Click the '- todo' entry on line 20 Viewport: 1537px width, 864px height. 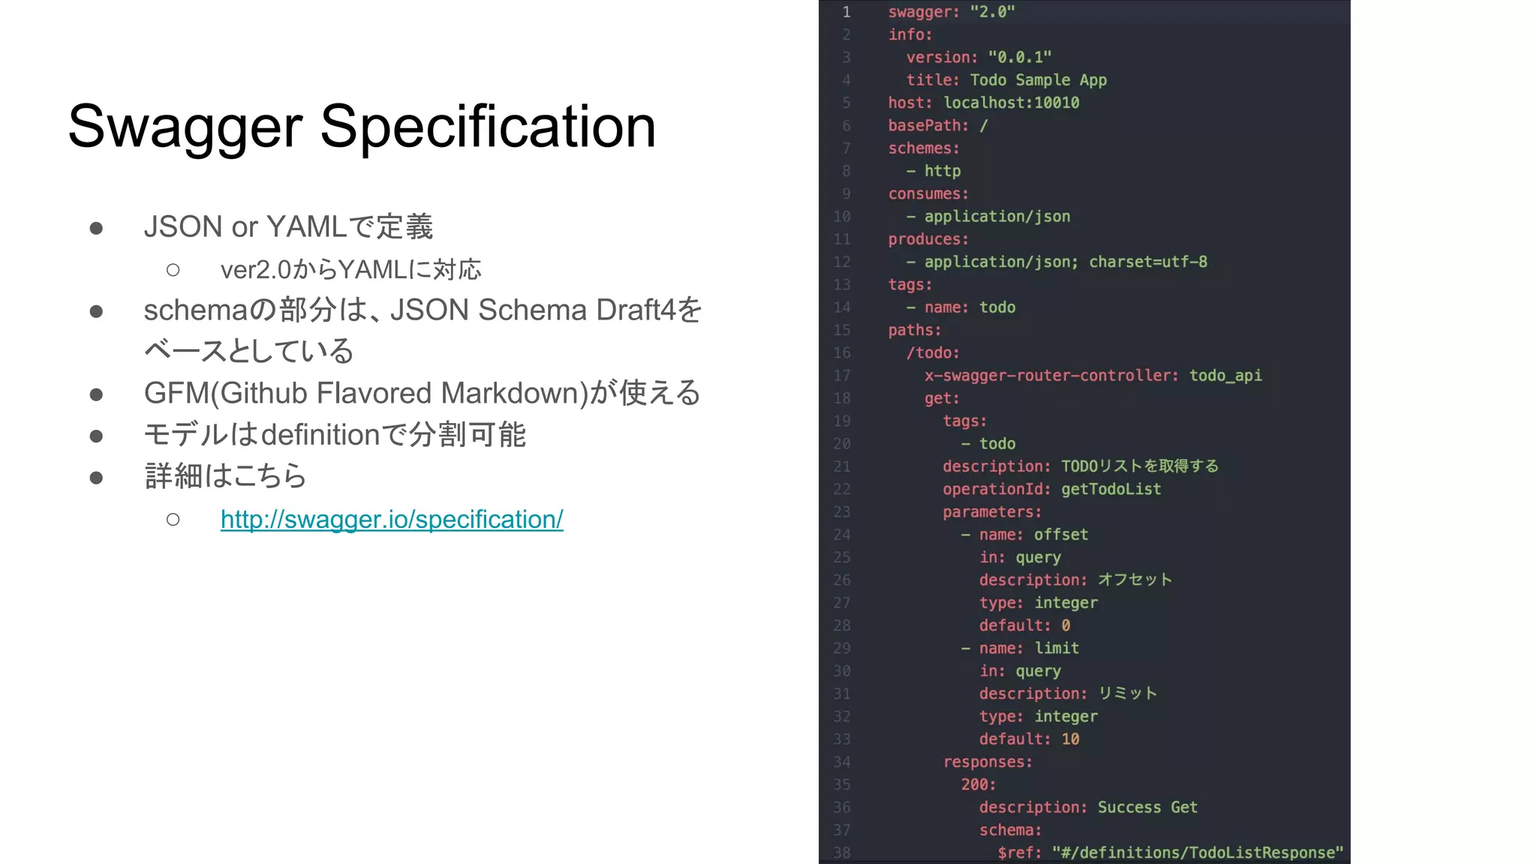(x=988, y=443)
